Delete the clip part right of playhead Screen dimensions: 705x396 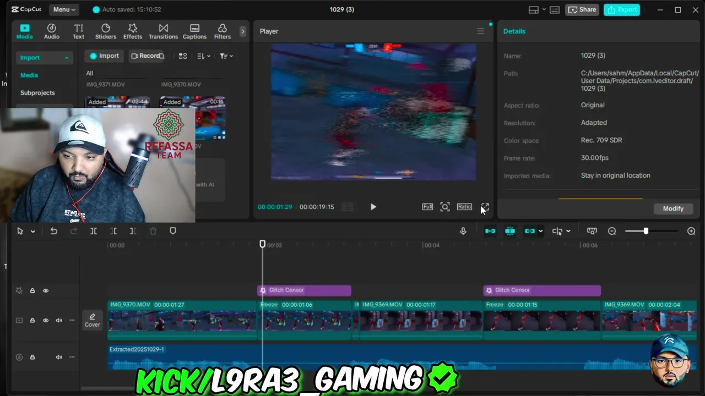[133, 231]
